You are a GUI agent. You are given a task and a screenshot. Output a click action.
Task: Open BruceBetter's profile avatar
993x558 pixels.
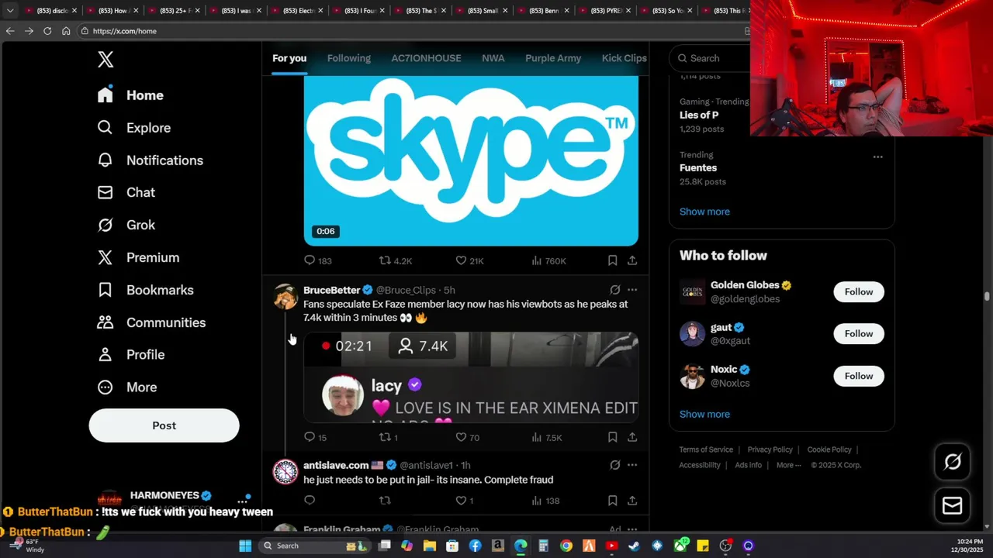point(285,297)
